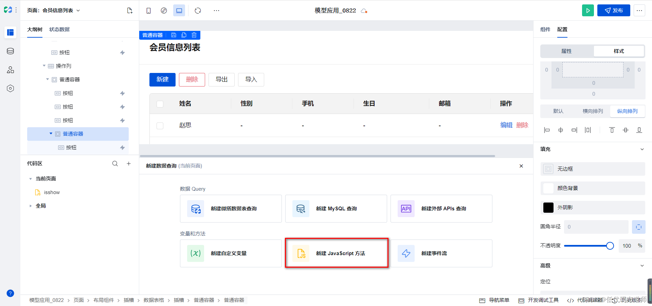Align items left horizontally icon

547,130
